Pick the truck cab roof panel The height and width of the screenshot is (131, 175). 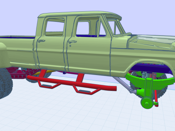(x=79, y=14)
